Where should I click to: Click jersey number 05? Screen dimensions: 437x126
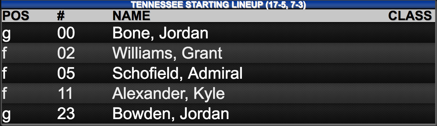coord(66,73)
